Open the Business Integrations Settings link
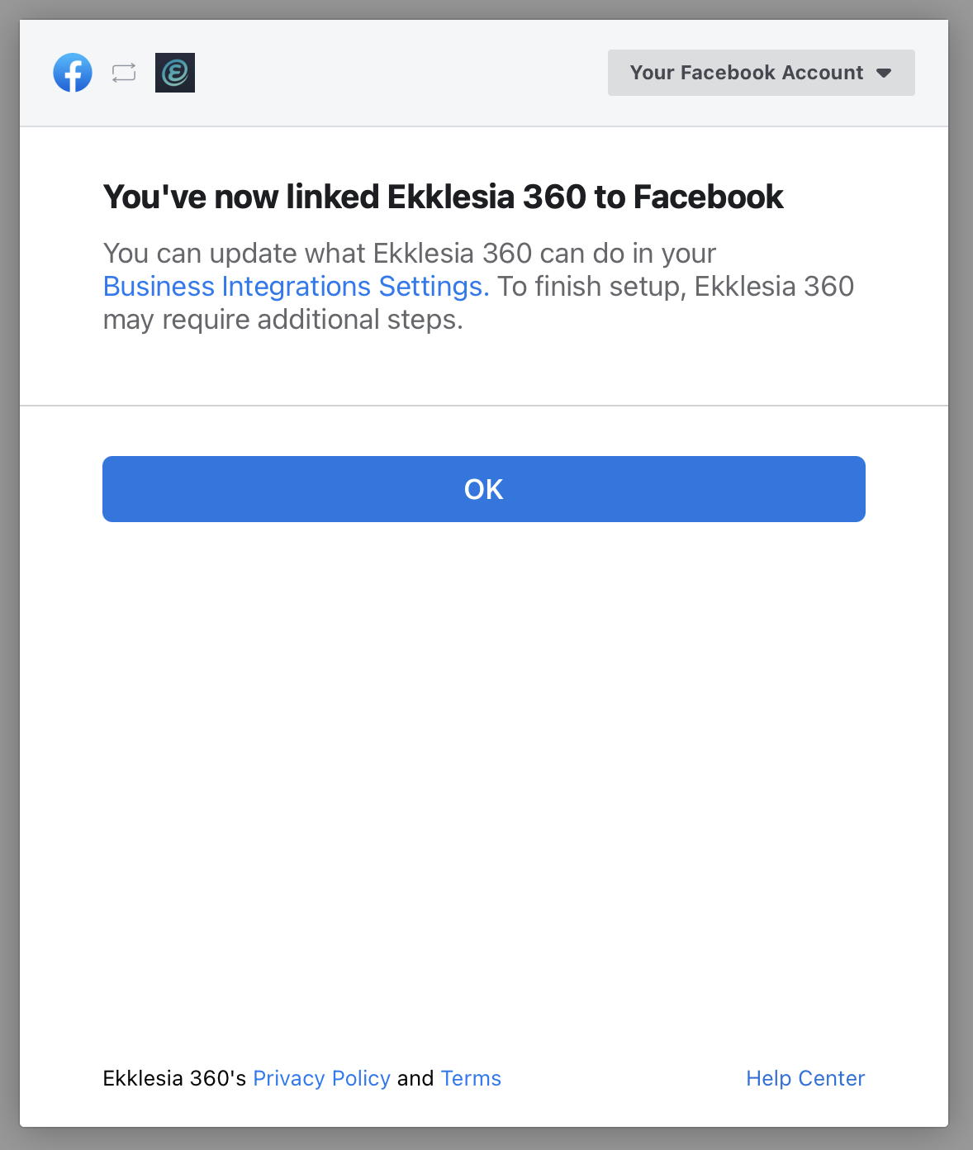 (296, 286)
